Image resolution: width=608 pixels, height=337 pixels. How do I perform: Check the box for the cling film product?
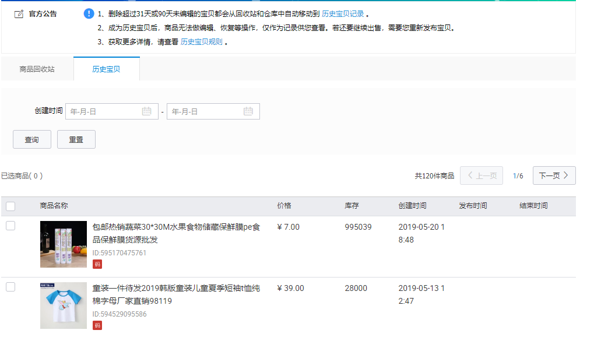(10, 226)
